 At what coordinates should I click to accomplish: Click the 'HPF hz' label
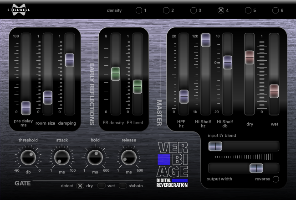pos(181,124)
